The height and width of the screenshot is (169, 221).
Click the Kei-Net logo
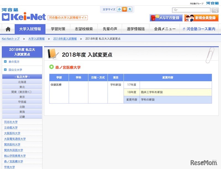tap(24, 17)
